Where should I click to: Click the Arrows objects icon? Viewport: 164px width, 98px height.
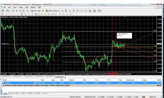(x=36, y=14)
